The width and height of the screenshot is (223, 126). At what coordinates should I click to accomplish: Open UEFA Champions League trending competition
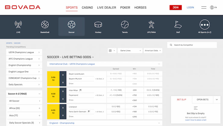click(24, 52)
